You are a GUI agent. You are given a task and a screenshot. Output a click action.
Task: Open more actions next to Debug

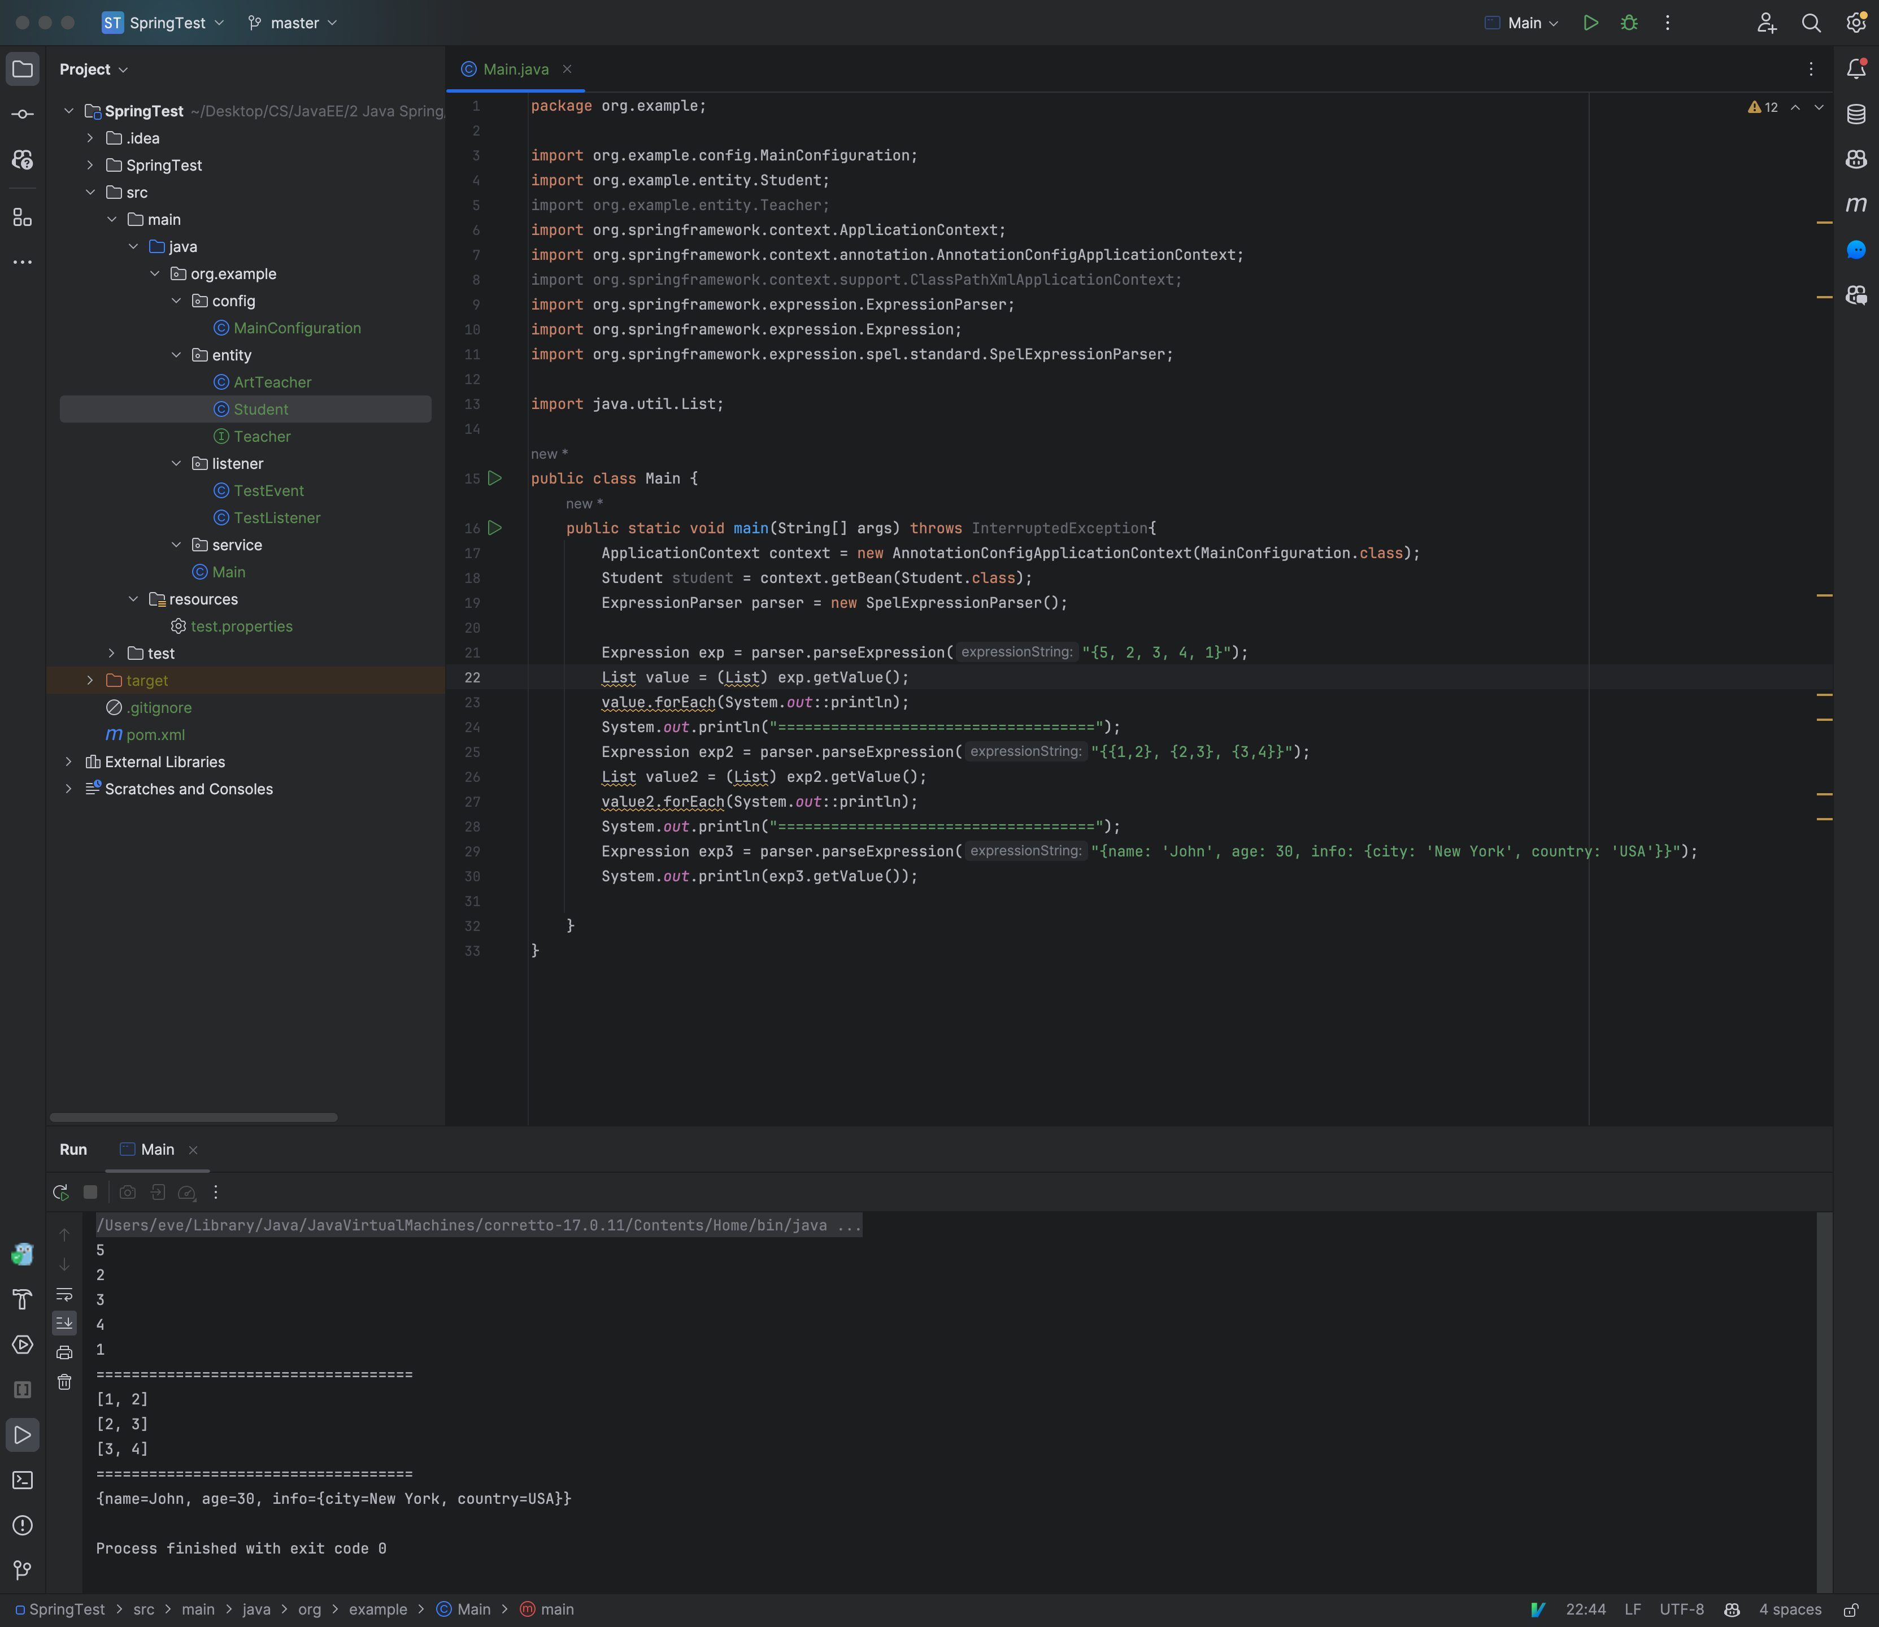click(1668, 23)
